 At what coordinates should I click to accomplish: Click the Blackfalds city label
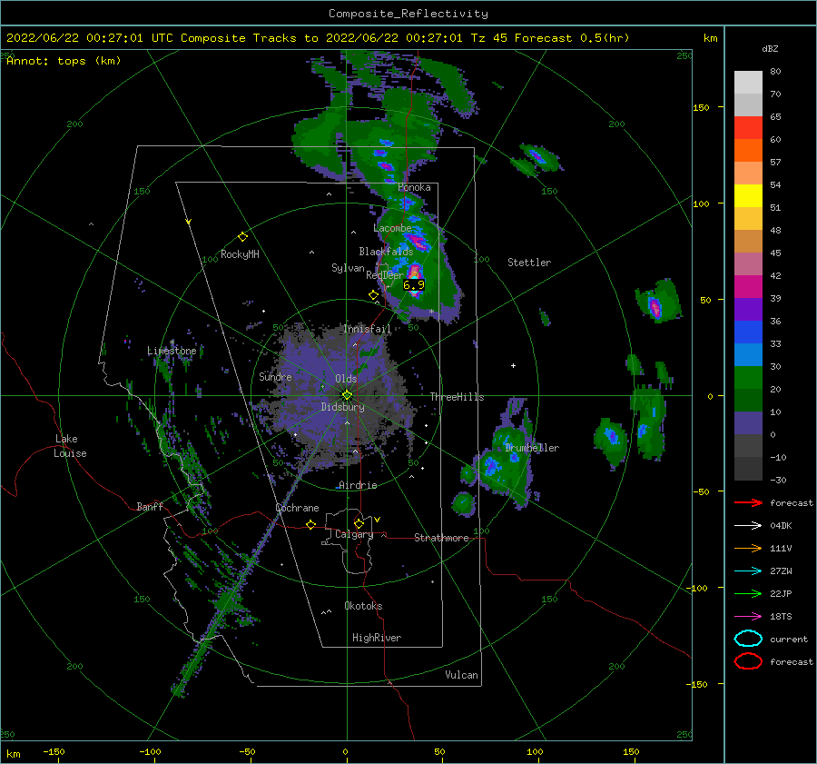pyautogui.click(x=386, y=252)
